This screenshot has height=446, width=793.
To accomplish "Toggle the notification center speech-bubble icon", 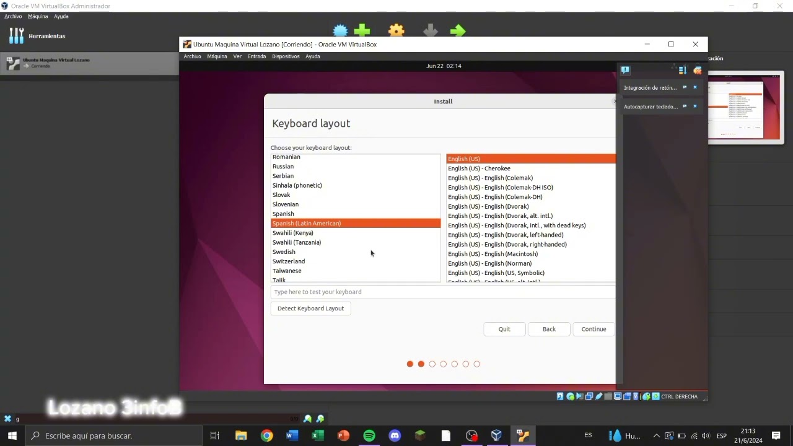I will [x=625, y=70].
